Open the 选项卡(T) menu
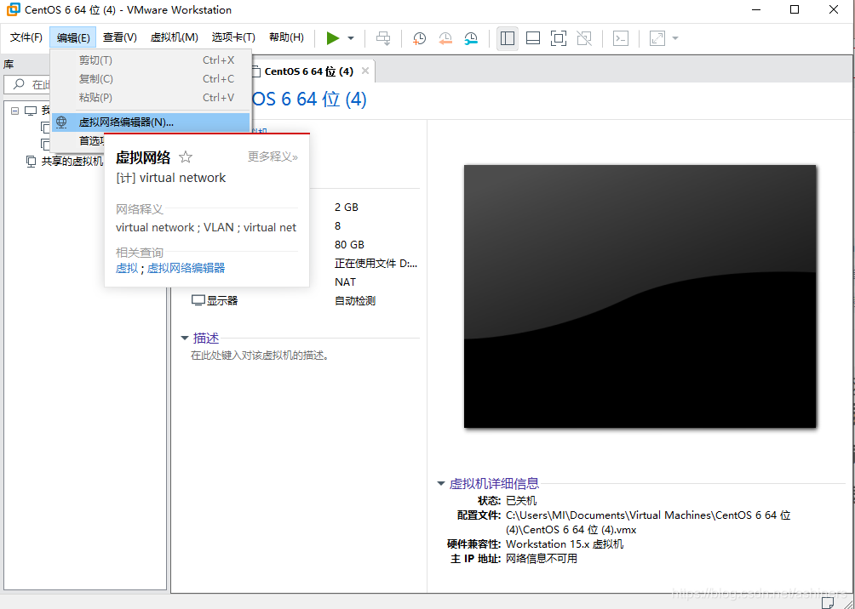 click(233, 37)
